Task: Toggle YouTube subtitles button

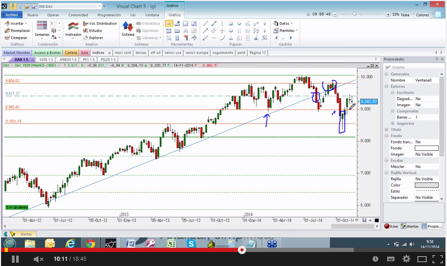Action: tap(391, 259)
